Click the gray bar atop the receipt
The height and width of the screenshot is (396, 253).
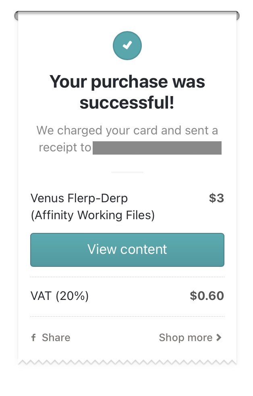(x=127, y=16)
